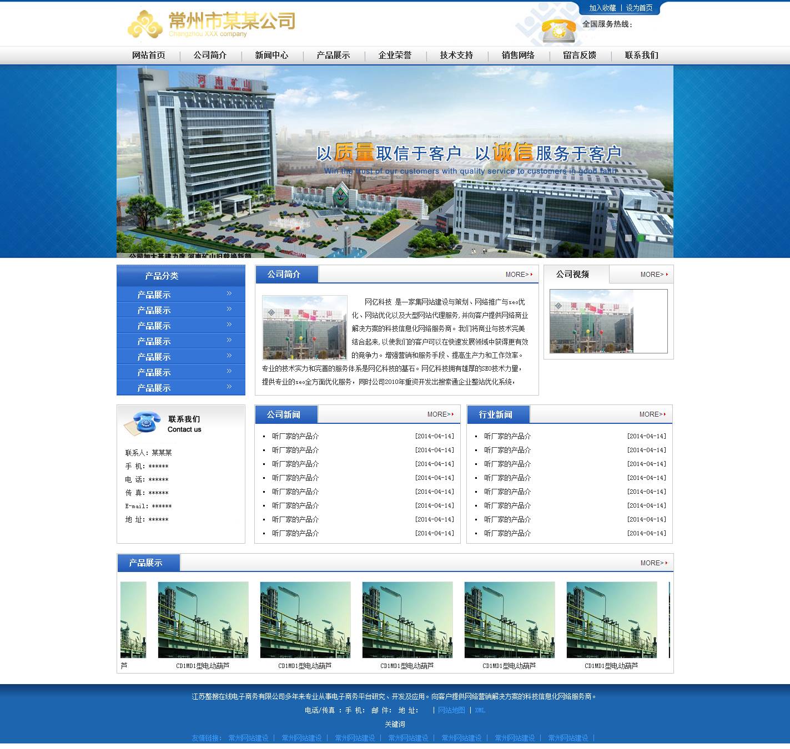Go to 联系我们 in navigation bar
Screen dimensions: 790x749
coord(641,55)
